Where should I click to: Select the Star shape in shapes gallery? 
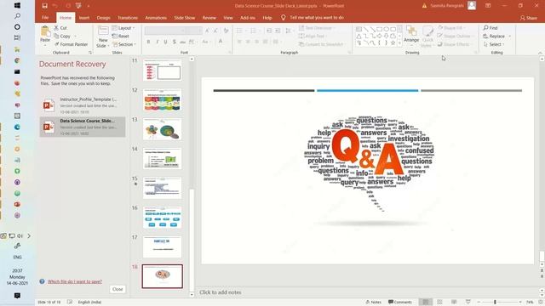click(x=393, y=43)
